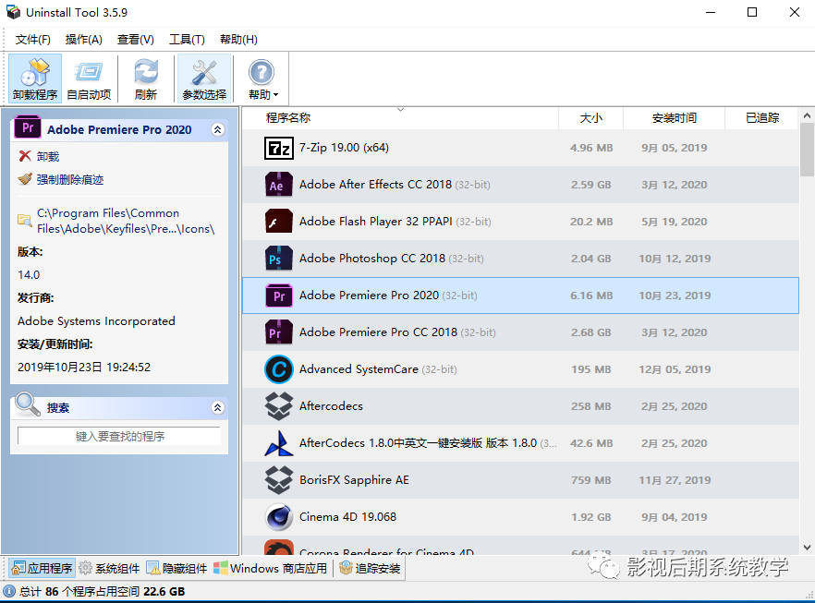Screen dimensions: 815x603
Task: Open 参数选择 (Preferences) toolbar icon
Action: [204, 78]
